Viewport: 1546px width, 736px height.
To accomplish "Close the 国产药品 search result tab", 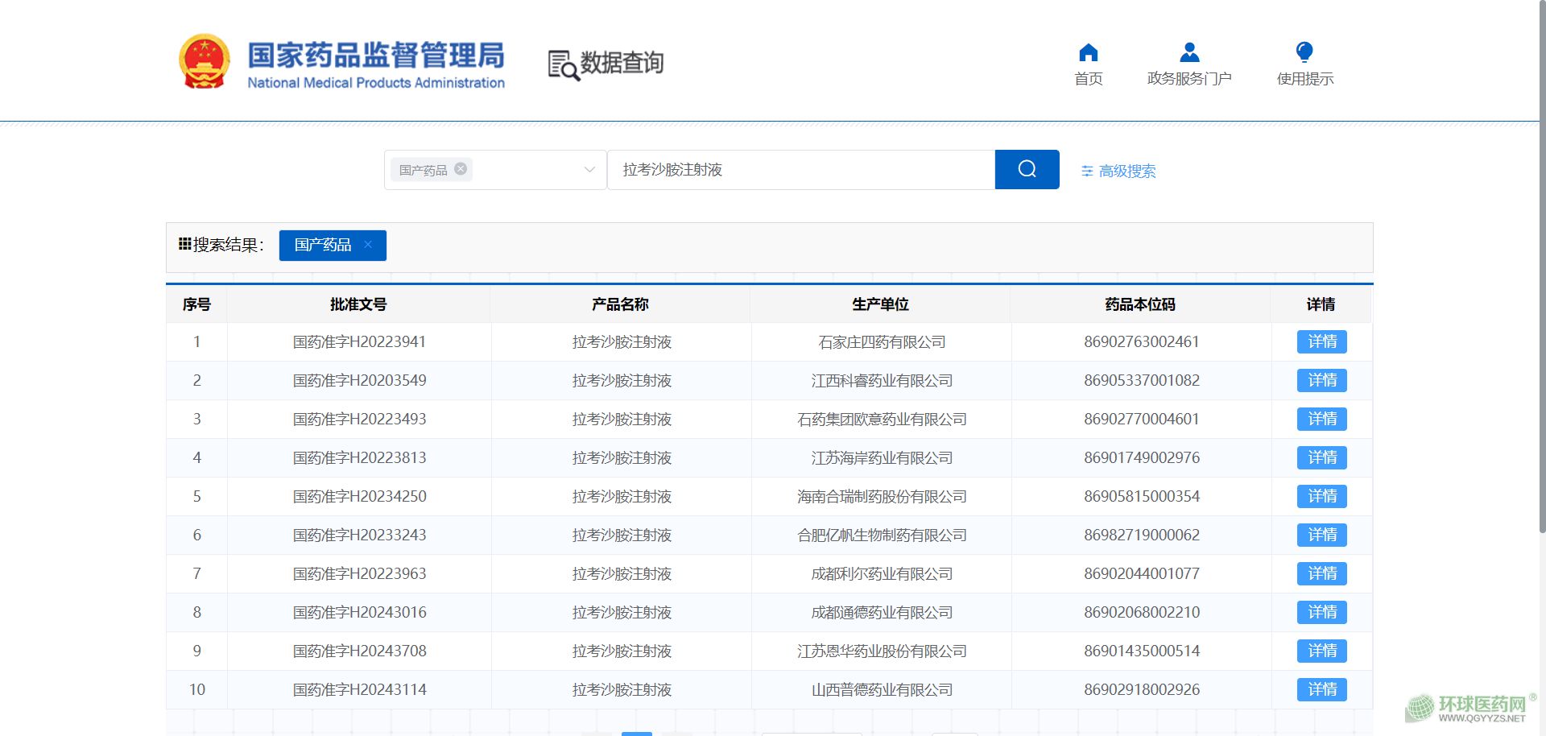I will (368, 245).
